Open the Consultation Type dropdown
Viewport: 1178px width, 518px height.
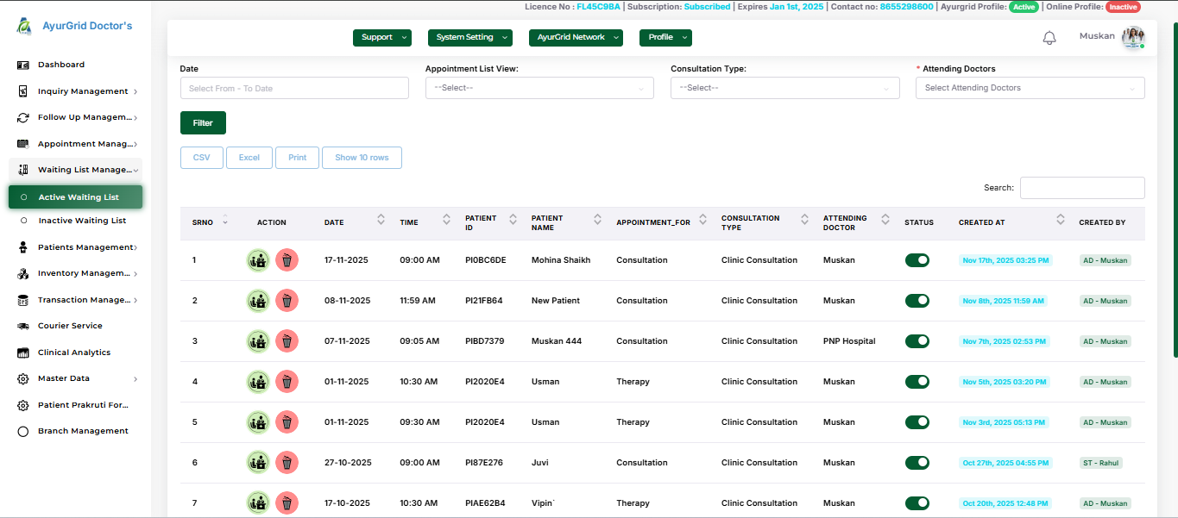[x=784, y=88]
